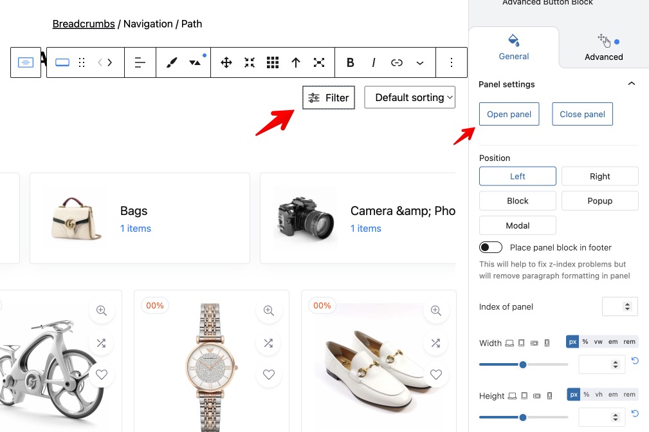The width and height of the screenshot is (649, 432).
Task: Switch to the Advanced tab
Action: coord(603,48)
